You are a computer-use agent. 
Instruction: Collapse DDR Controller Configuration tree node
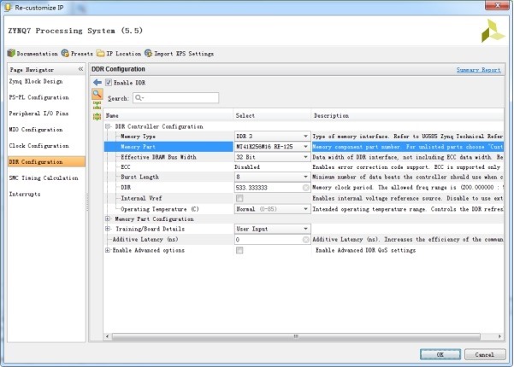pyautogui.click(x=108, y=126)
